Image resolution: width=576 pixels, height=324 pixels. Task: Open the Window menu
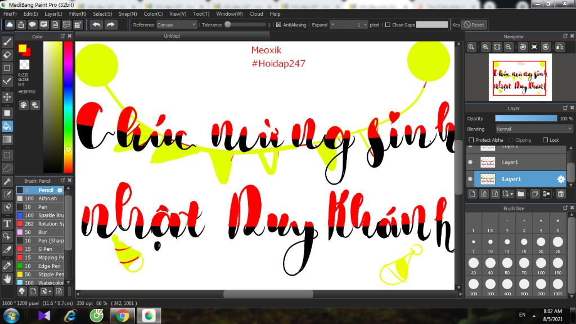(x=229, y=13)
